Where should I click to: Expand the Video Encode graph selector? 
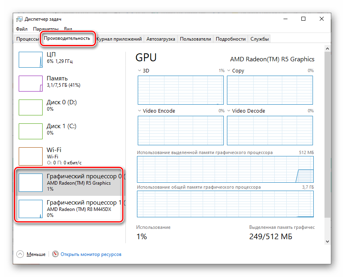click(139, 111)
